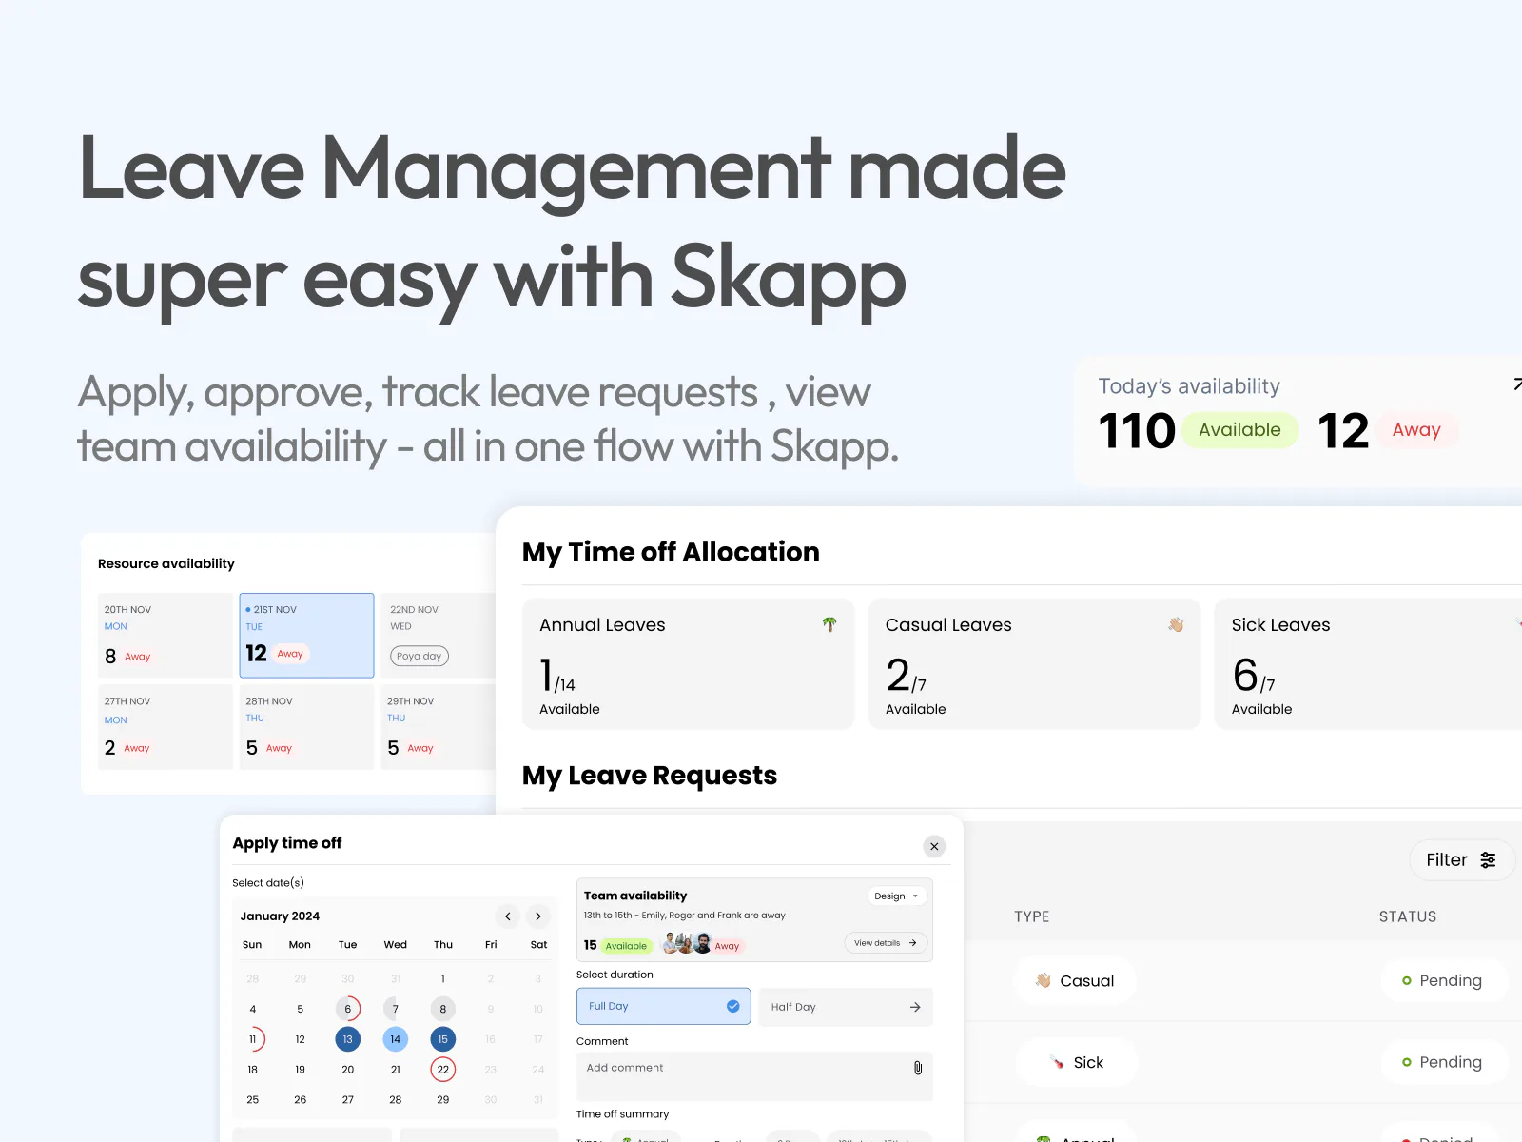Click the Add comment field
1522x1142 pixels.
(x=754, y=1076)
